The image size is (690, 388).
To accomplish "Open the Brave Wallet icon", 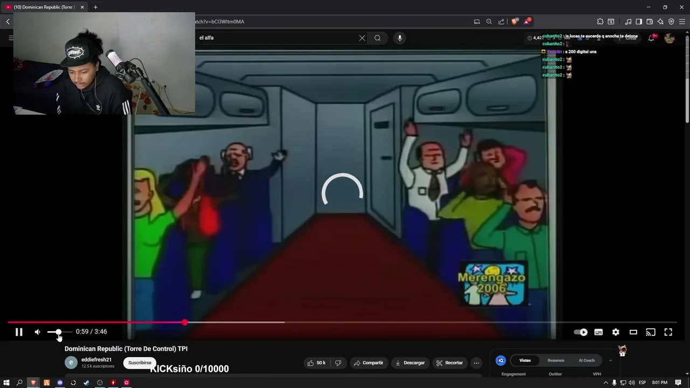I will click(x=650, y=22).
